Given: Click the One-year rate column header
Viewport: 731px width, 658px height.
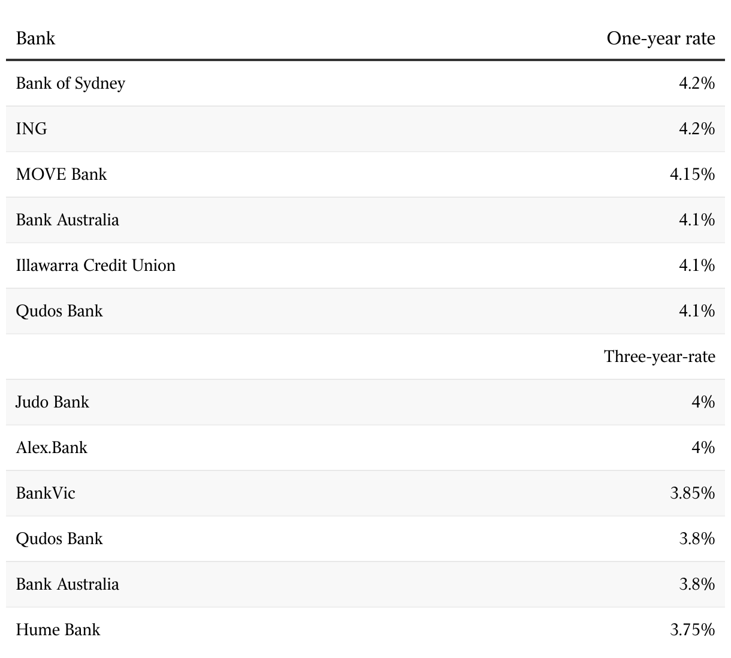Looking at the screenshot, I should (x=661, y=38).
